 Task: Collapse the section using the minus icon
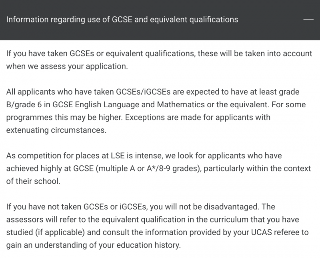(308, 19)
